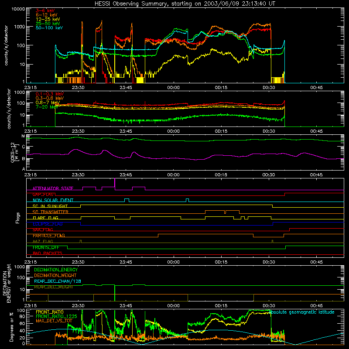Select the BAD_PACKETS flag label
Viewport: 349px width, 349px height.
pos(48,253)
